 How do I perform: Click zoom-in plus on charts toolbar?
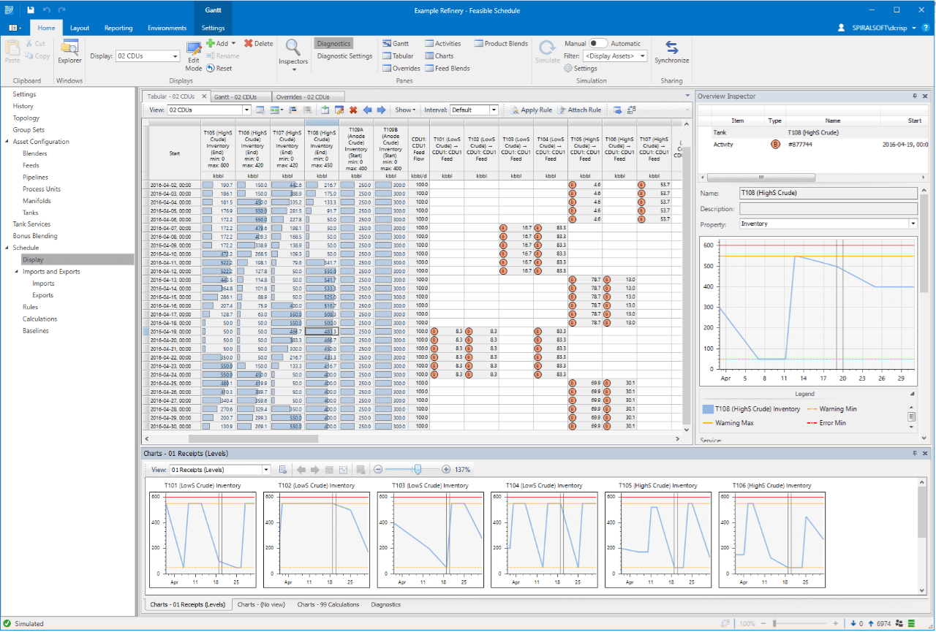(446, 470)
